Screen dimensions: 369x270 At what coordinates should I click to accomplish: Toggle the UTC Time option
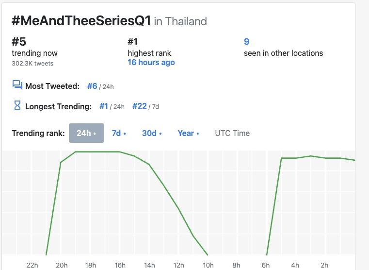232,133
